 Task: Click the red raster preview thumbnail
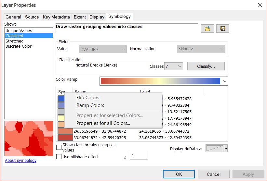coord(29,138)
